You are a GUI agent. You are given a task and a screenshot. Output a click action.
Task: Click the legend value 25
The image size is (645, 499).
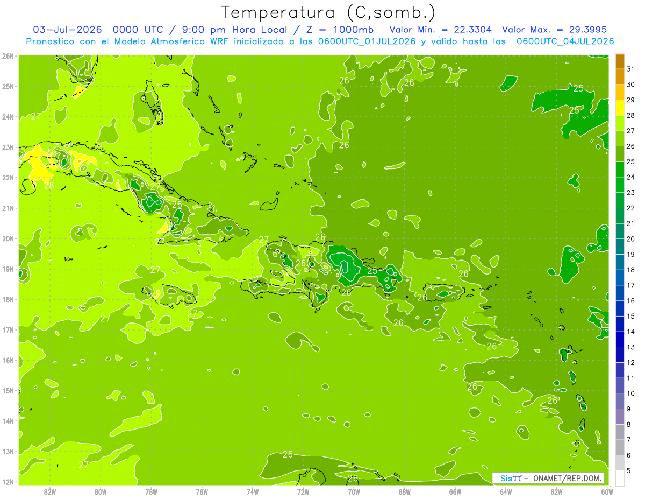coord(630,161)
